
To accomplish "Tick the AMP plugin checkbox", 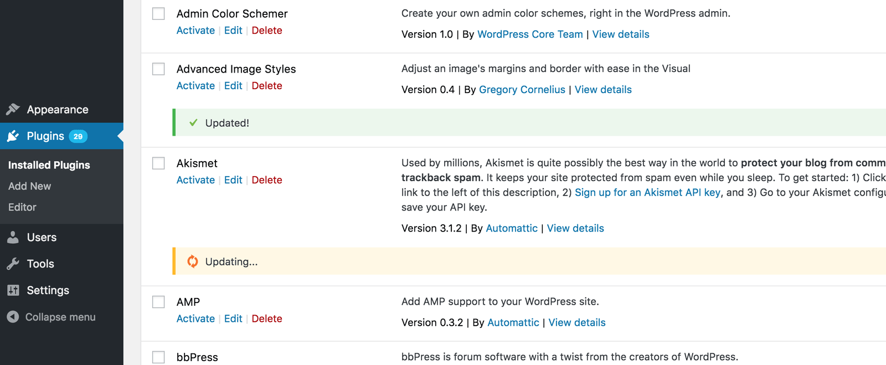I will click(158, 301).
